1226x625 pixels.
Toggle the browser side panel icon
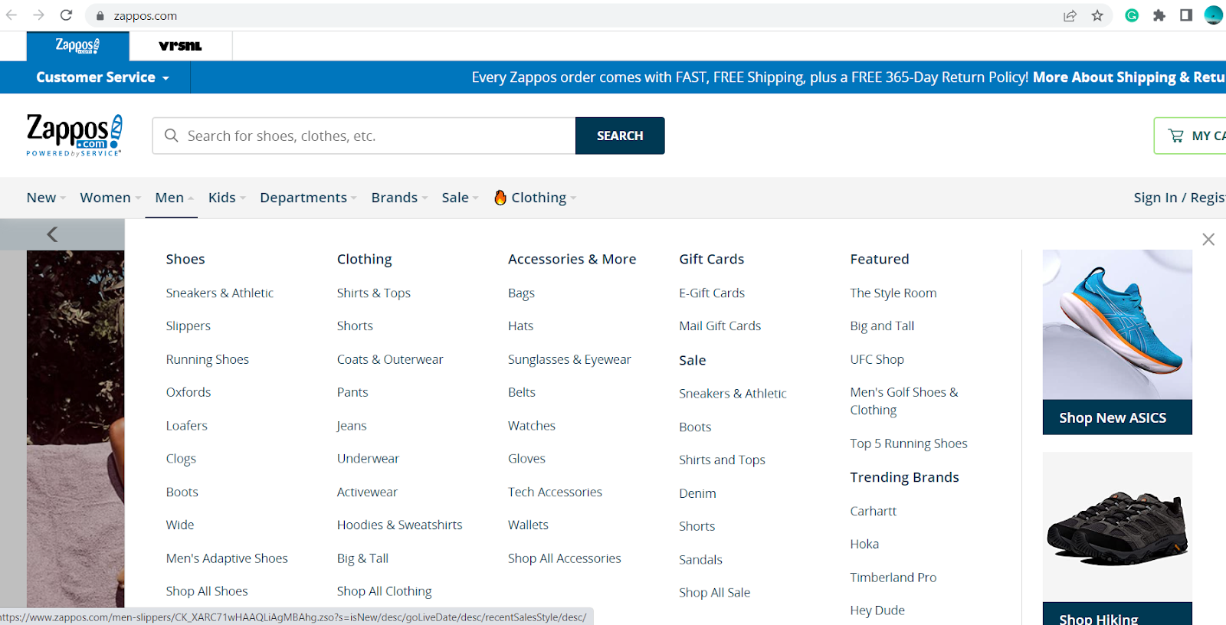[1186, 15]
